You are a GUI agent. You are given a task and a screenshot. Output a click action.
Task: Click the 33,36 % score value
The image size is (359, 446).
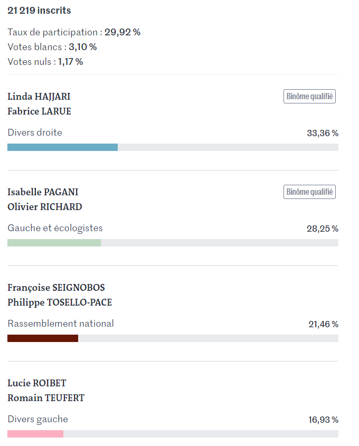(x=323, y=133)
